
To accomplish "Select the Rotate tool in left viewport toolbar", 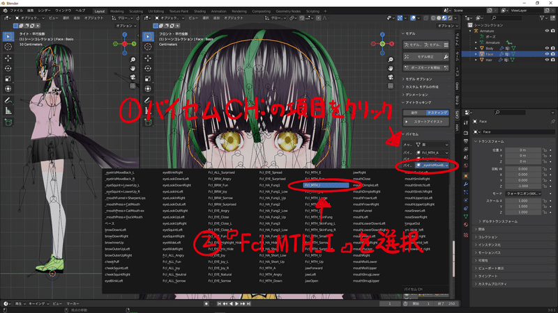I will [8, 68].
